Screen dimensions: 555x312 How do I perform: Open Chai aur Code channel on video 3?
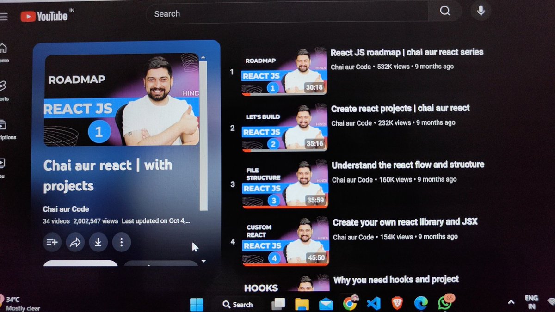tap(352, 179)
